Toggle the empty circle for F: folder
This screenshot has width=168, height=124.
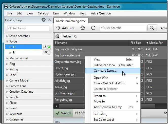tap(49, 52)
